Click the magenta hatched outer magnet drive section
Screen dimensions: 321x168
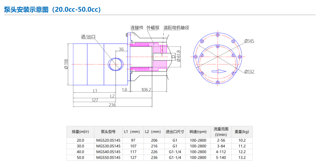(158, 56)
